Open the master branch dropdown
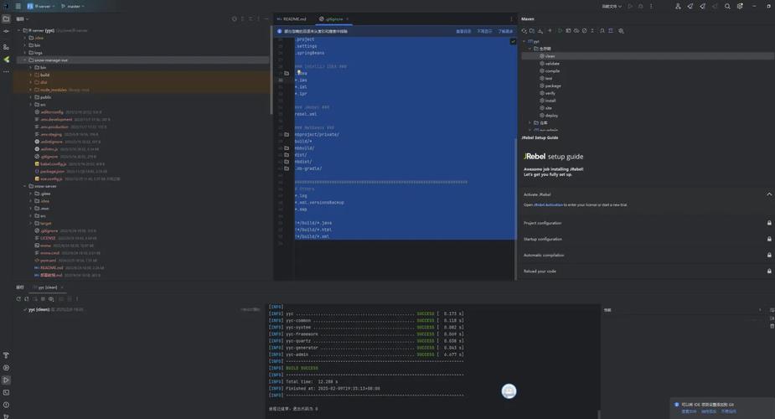Image resolution: width=775 pixels, height=419 pixels. point(73,7)
